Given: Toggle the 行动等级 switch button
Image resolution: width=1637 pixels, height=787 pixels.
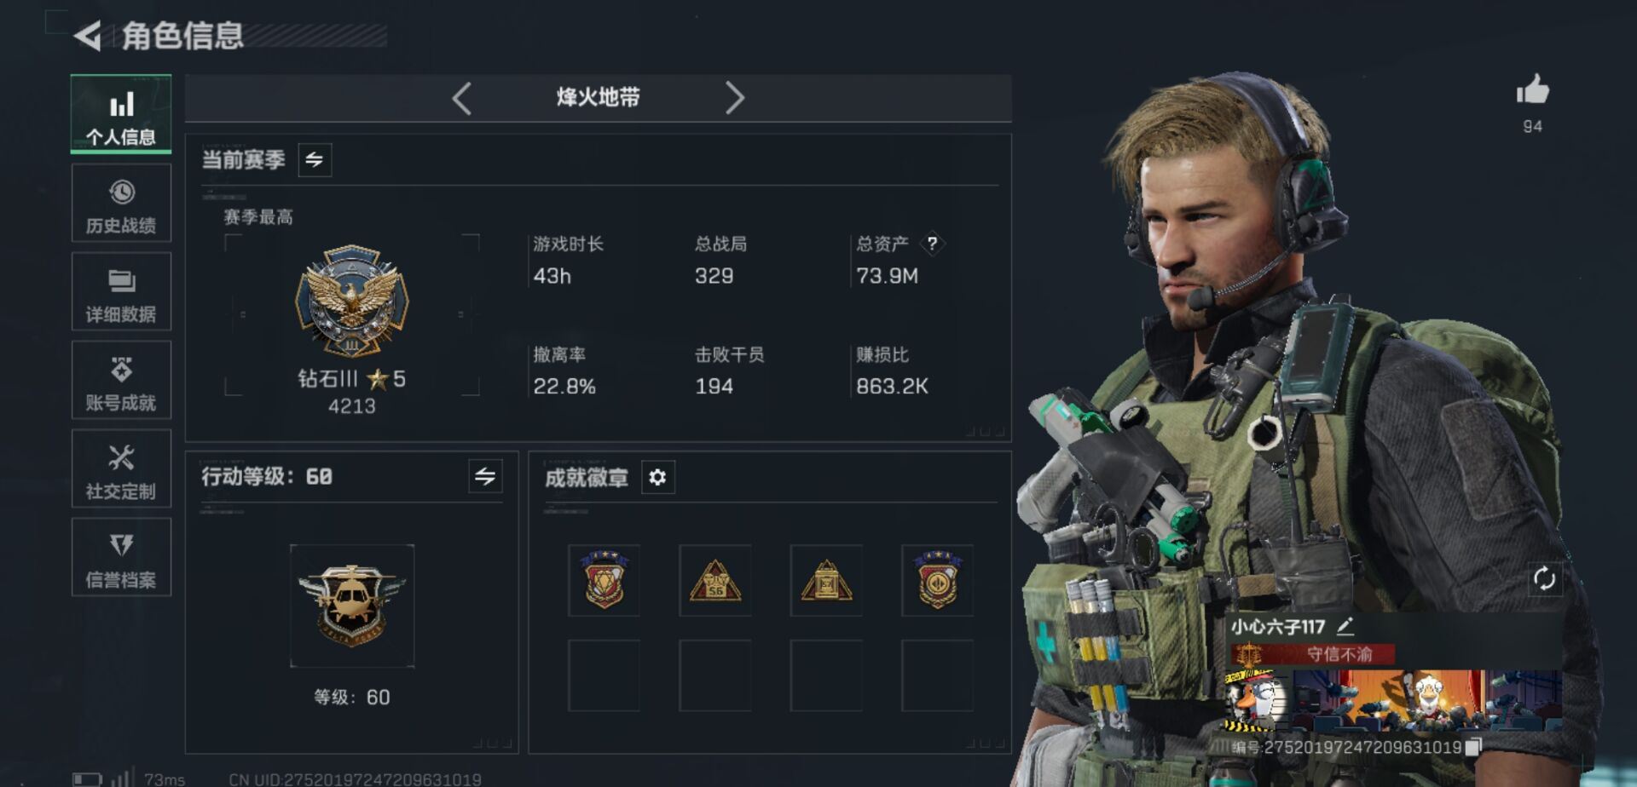Looking at the screenshot, I should (x=485, y=476).
